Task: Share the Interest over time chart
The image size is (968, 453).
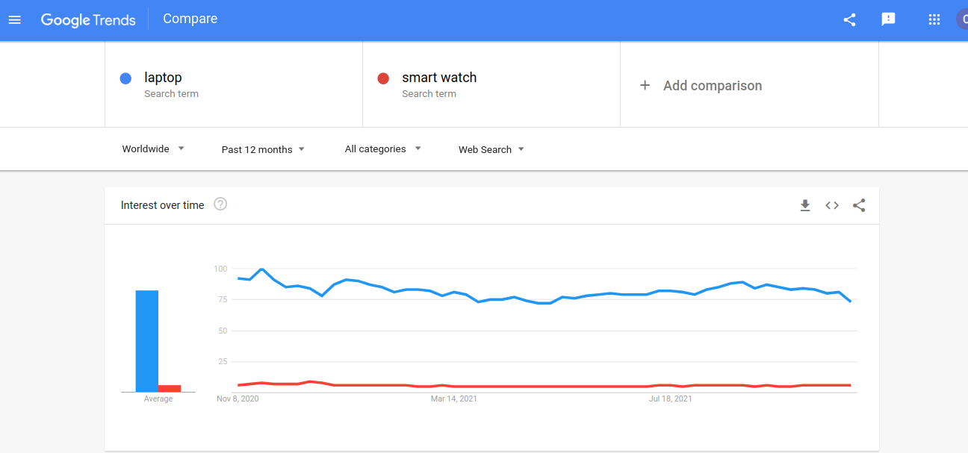Action: point(859,204)
